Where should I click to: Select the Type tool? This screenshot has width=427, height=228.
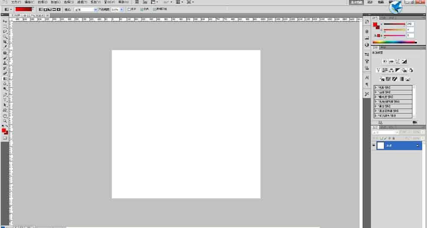pos(5,100)
